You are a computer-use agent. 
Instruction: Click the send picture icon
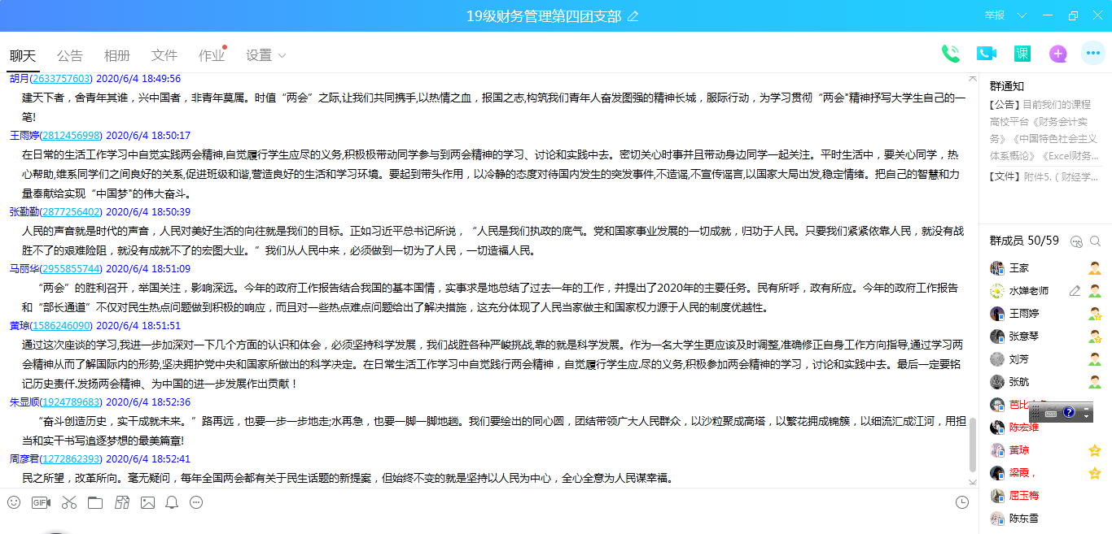pyautogui.click(x=147, y=502)
